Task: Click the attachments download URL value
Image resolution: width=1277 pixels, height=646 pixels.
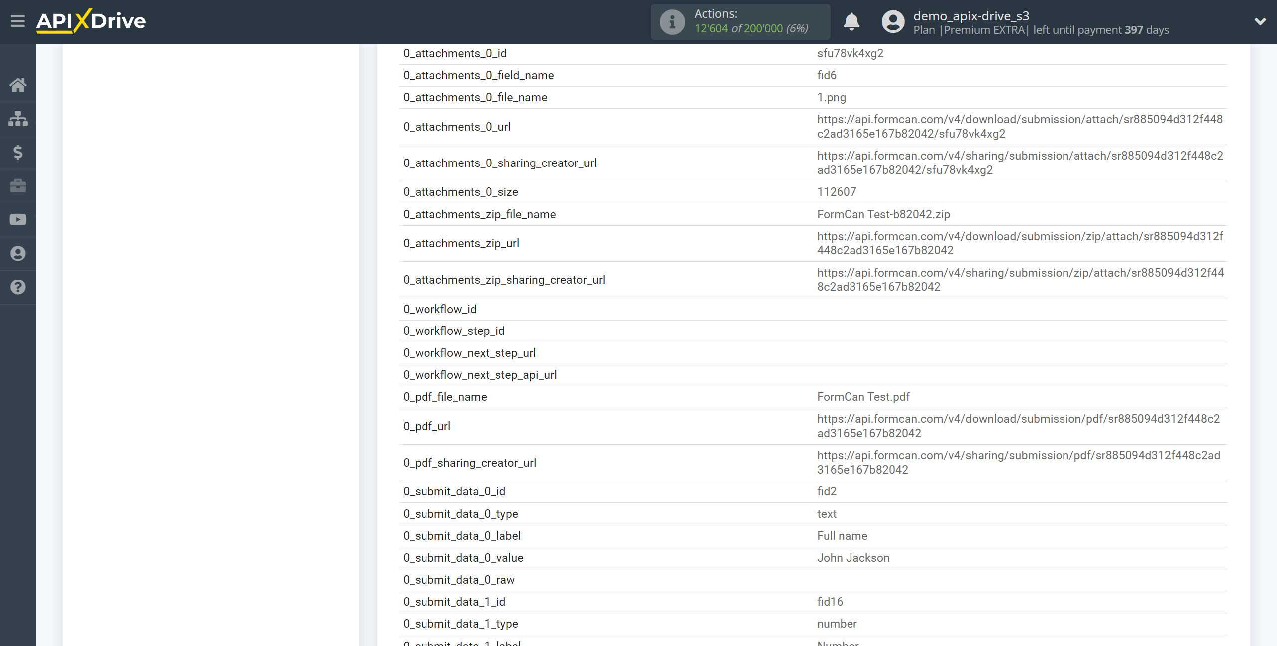Action: pos(1020,127)
